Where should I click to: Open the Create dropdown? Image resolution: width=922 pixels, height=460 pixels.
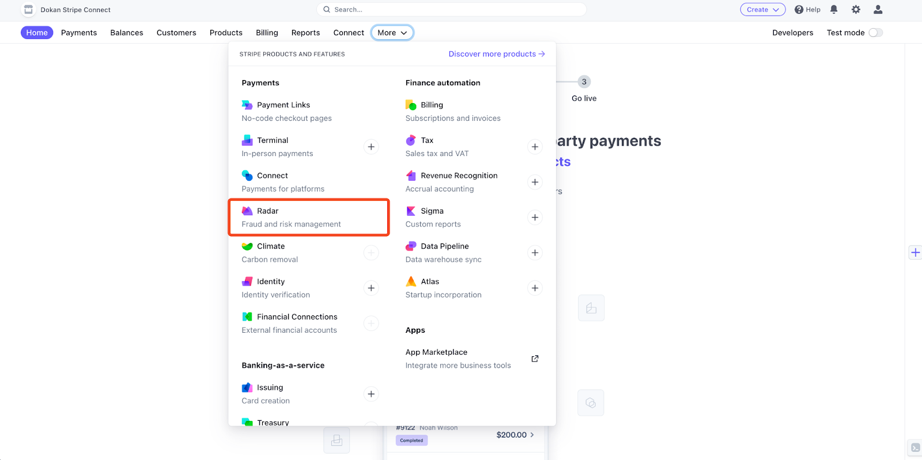762,9
